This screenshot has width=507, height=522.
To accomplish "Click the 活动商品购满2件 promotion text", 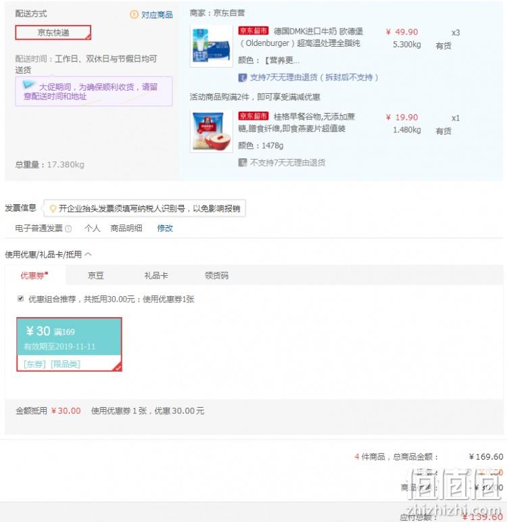I will (x=255, y=97).
